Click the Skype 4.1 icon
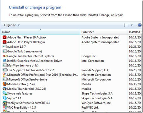Image resolution: width=143 pixels, height=113 pixels. click(4, 98)
